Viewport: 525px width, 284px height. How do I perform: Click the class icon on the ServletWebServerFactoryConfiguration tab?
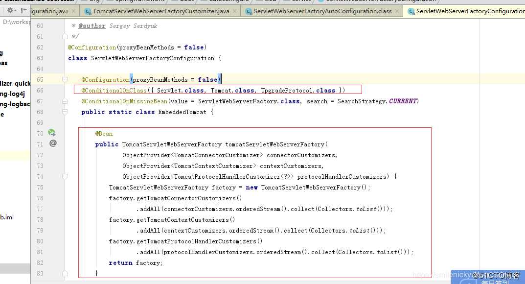(x=411, y=10)
